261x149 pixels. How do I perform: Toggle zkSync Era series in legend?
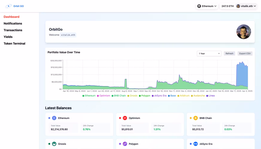tap(159, 96)
